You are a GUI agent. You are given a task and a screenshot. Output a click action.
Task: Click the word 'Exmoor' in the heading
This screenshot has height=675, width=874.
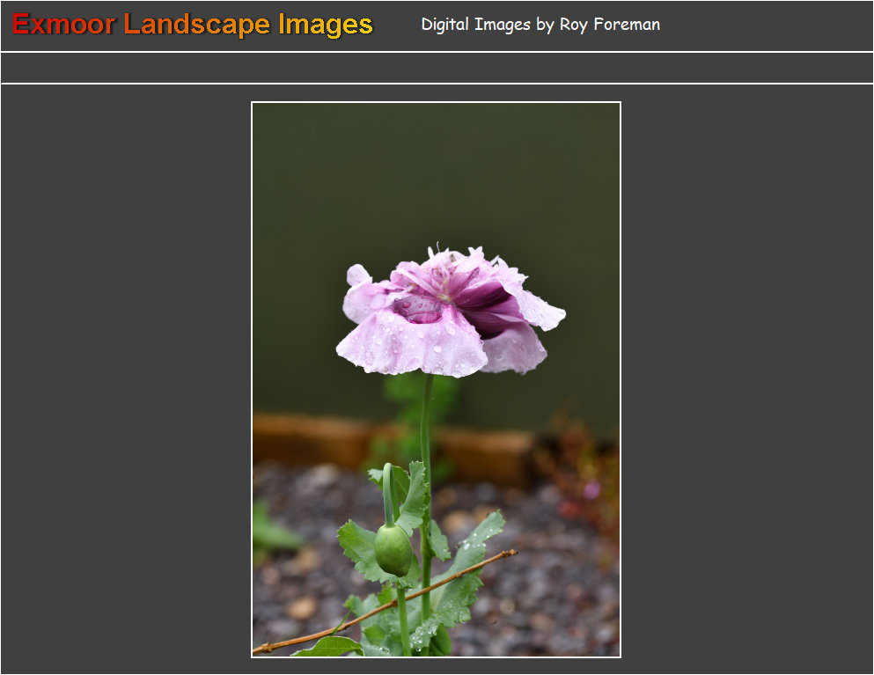coord(63,25)
